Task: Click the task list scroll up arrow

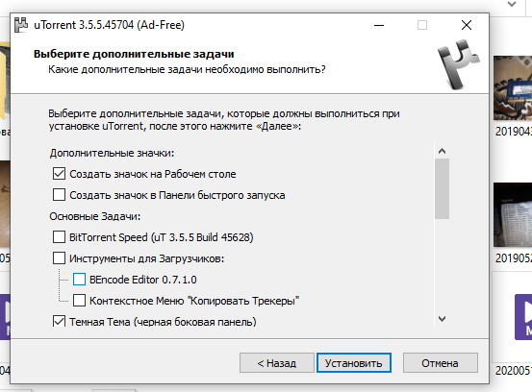Action: coord(442,151)
